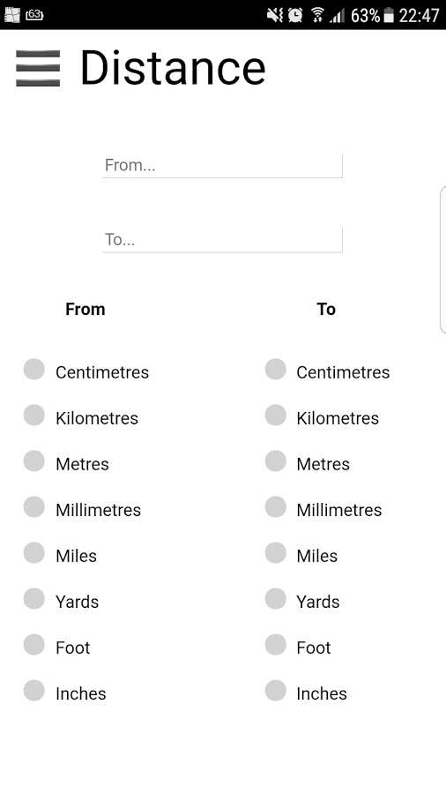This screenshot has height=794, width=446.
Task: Focus the From... input field
Action: [x=222, y=166]
